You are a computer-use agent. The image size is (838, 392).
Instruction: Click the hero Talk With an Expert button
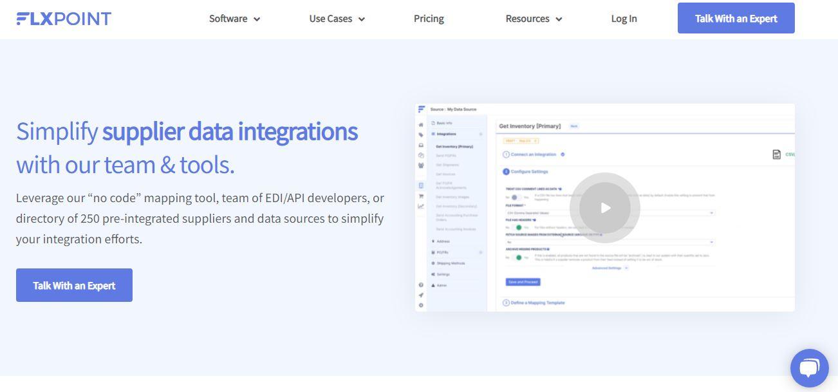tap(74, 285)
